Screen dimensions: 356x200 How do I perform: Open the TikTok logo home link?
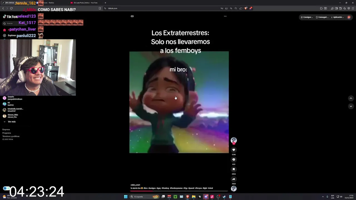(x=10, y=17)
